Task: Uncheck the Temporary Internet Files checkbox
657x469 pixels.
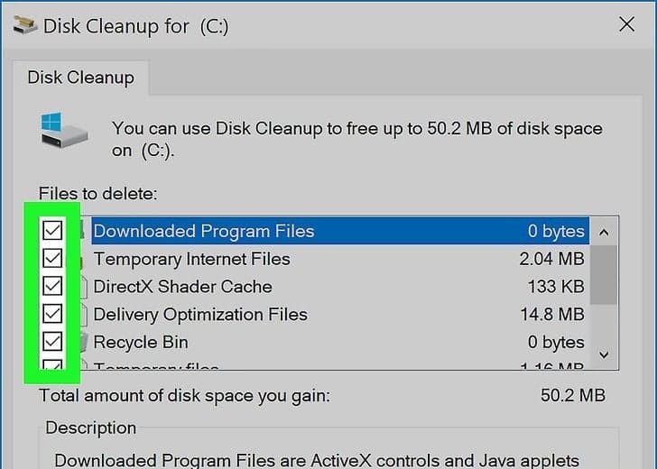Action: point(52,259)
